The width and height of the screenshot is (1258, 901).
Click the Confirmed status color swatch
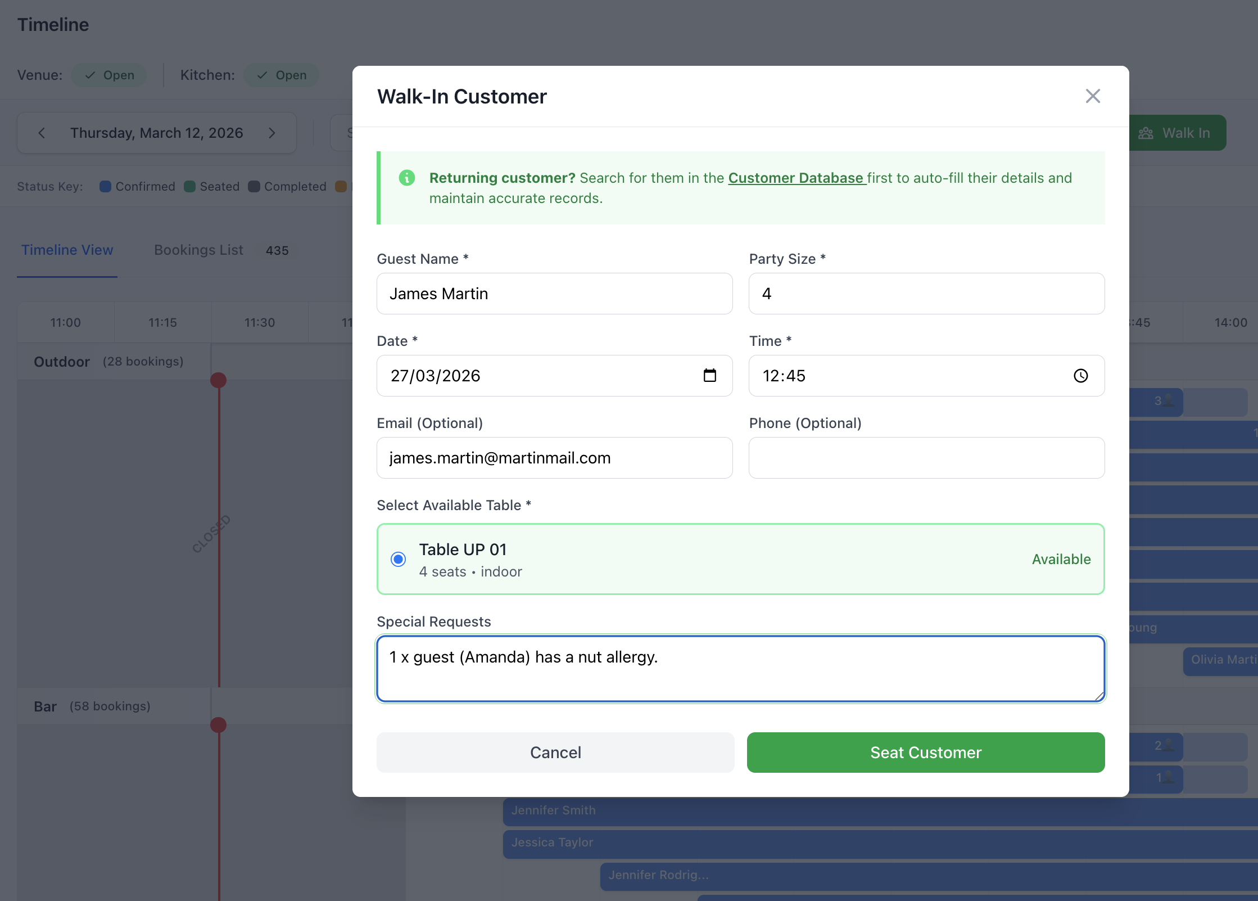[105, 187]
